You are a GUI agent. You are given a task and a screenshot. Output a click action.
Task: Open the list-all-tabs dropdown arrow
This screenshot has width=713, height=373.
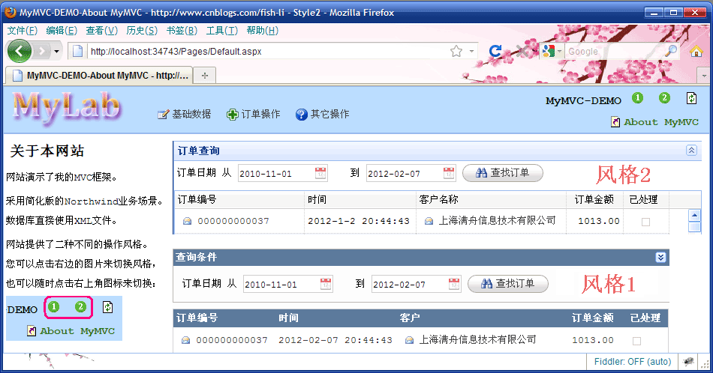coord(704,76)
